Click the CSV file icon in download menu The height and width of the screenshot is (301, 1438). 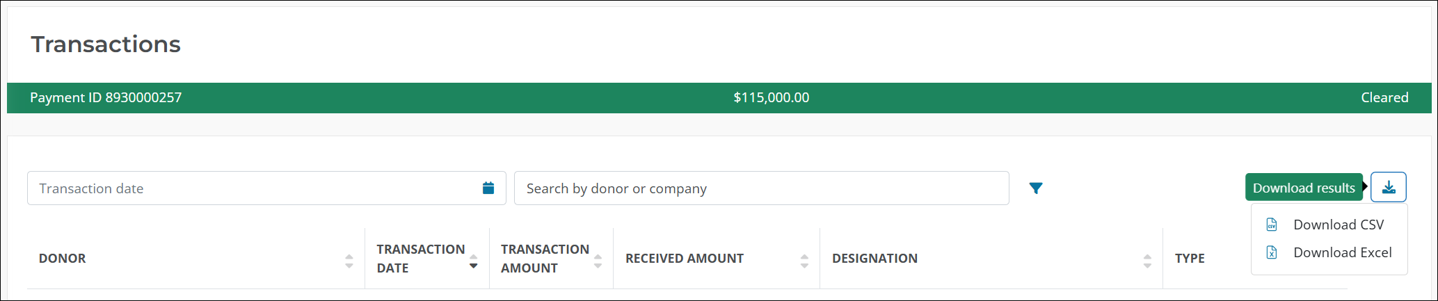click(1272, 225)
